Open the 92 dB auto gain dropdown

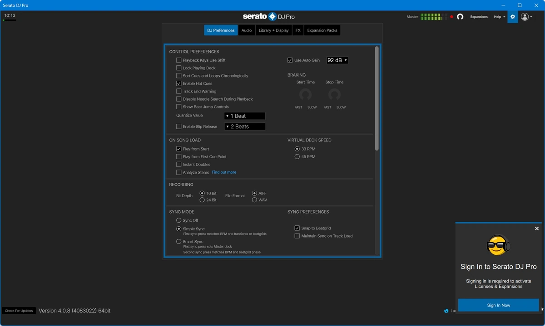(337, 60)
